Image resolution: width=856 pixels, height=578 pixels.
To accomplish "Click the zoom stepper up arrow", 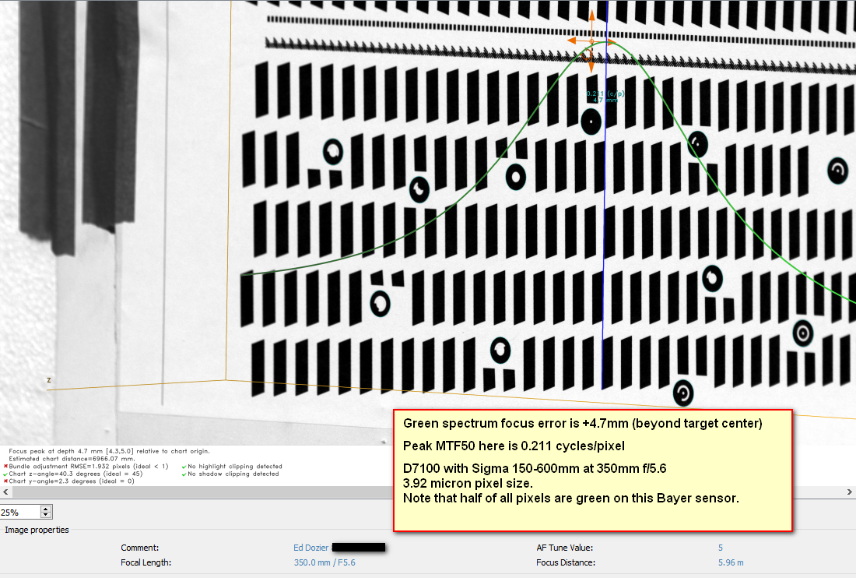I will (x=44, y=509).
